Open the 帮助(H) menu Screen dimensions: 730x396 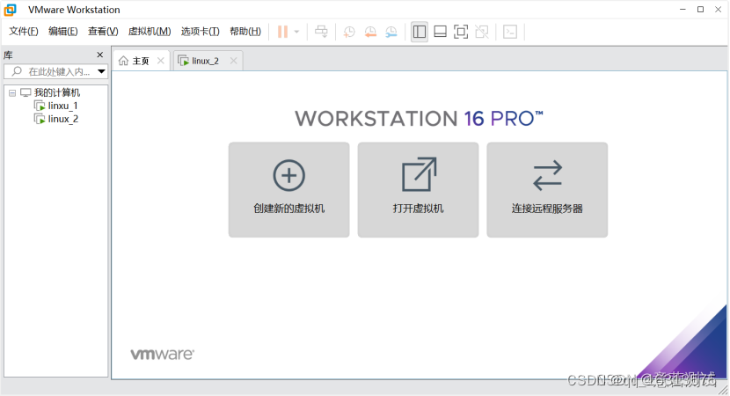click(245, 31)
